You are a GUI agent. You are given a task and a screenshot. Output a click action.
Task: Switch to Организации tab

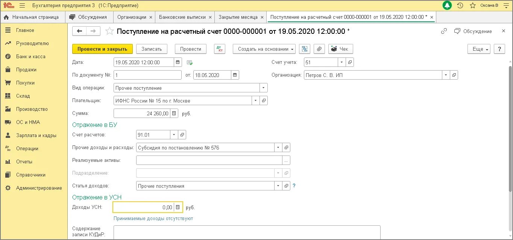[x=132, y=17]
